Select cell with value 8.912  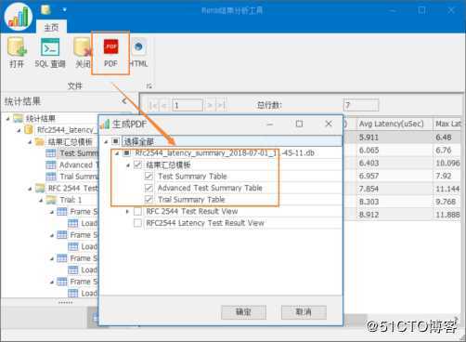pos(395,215)
